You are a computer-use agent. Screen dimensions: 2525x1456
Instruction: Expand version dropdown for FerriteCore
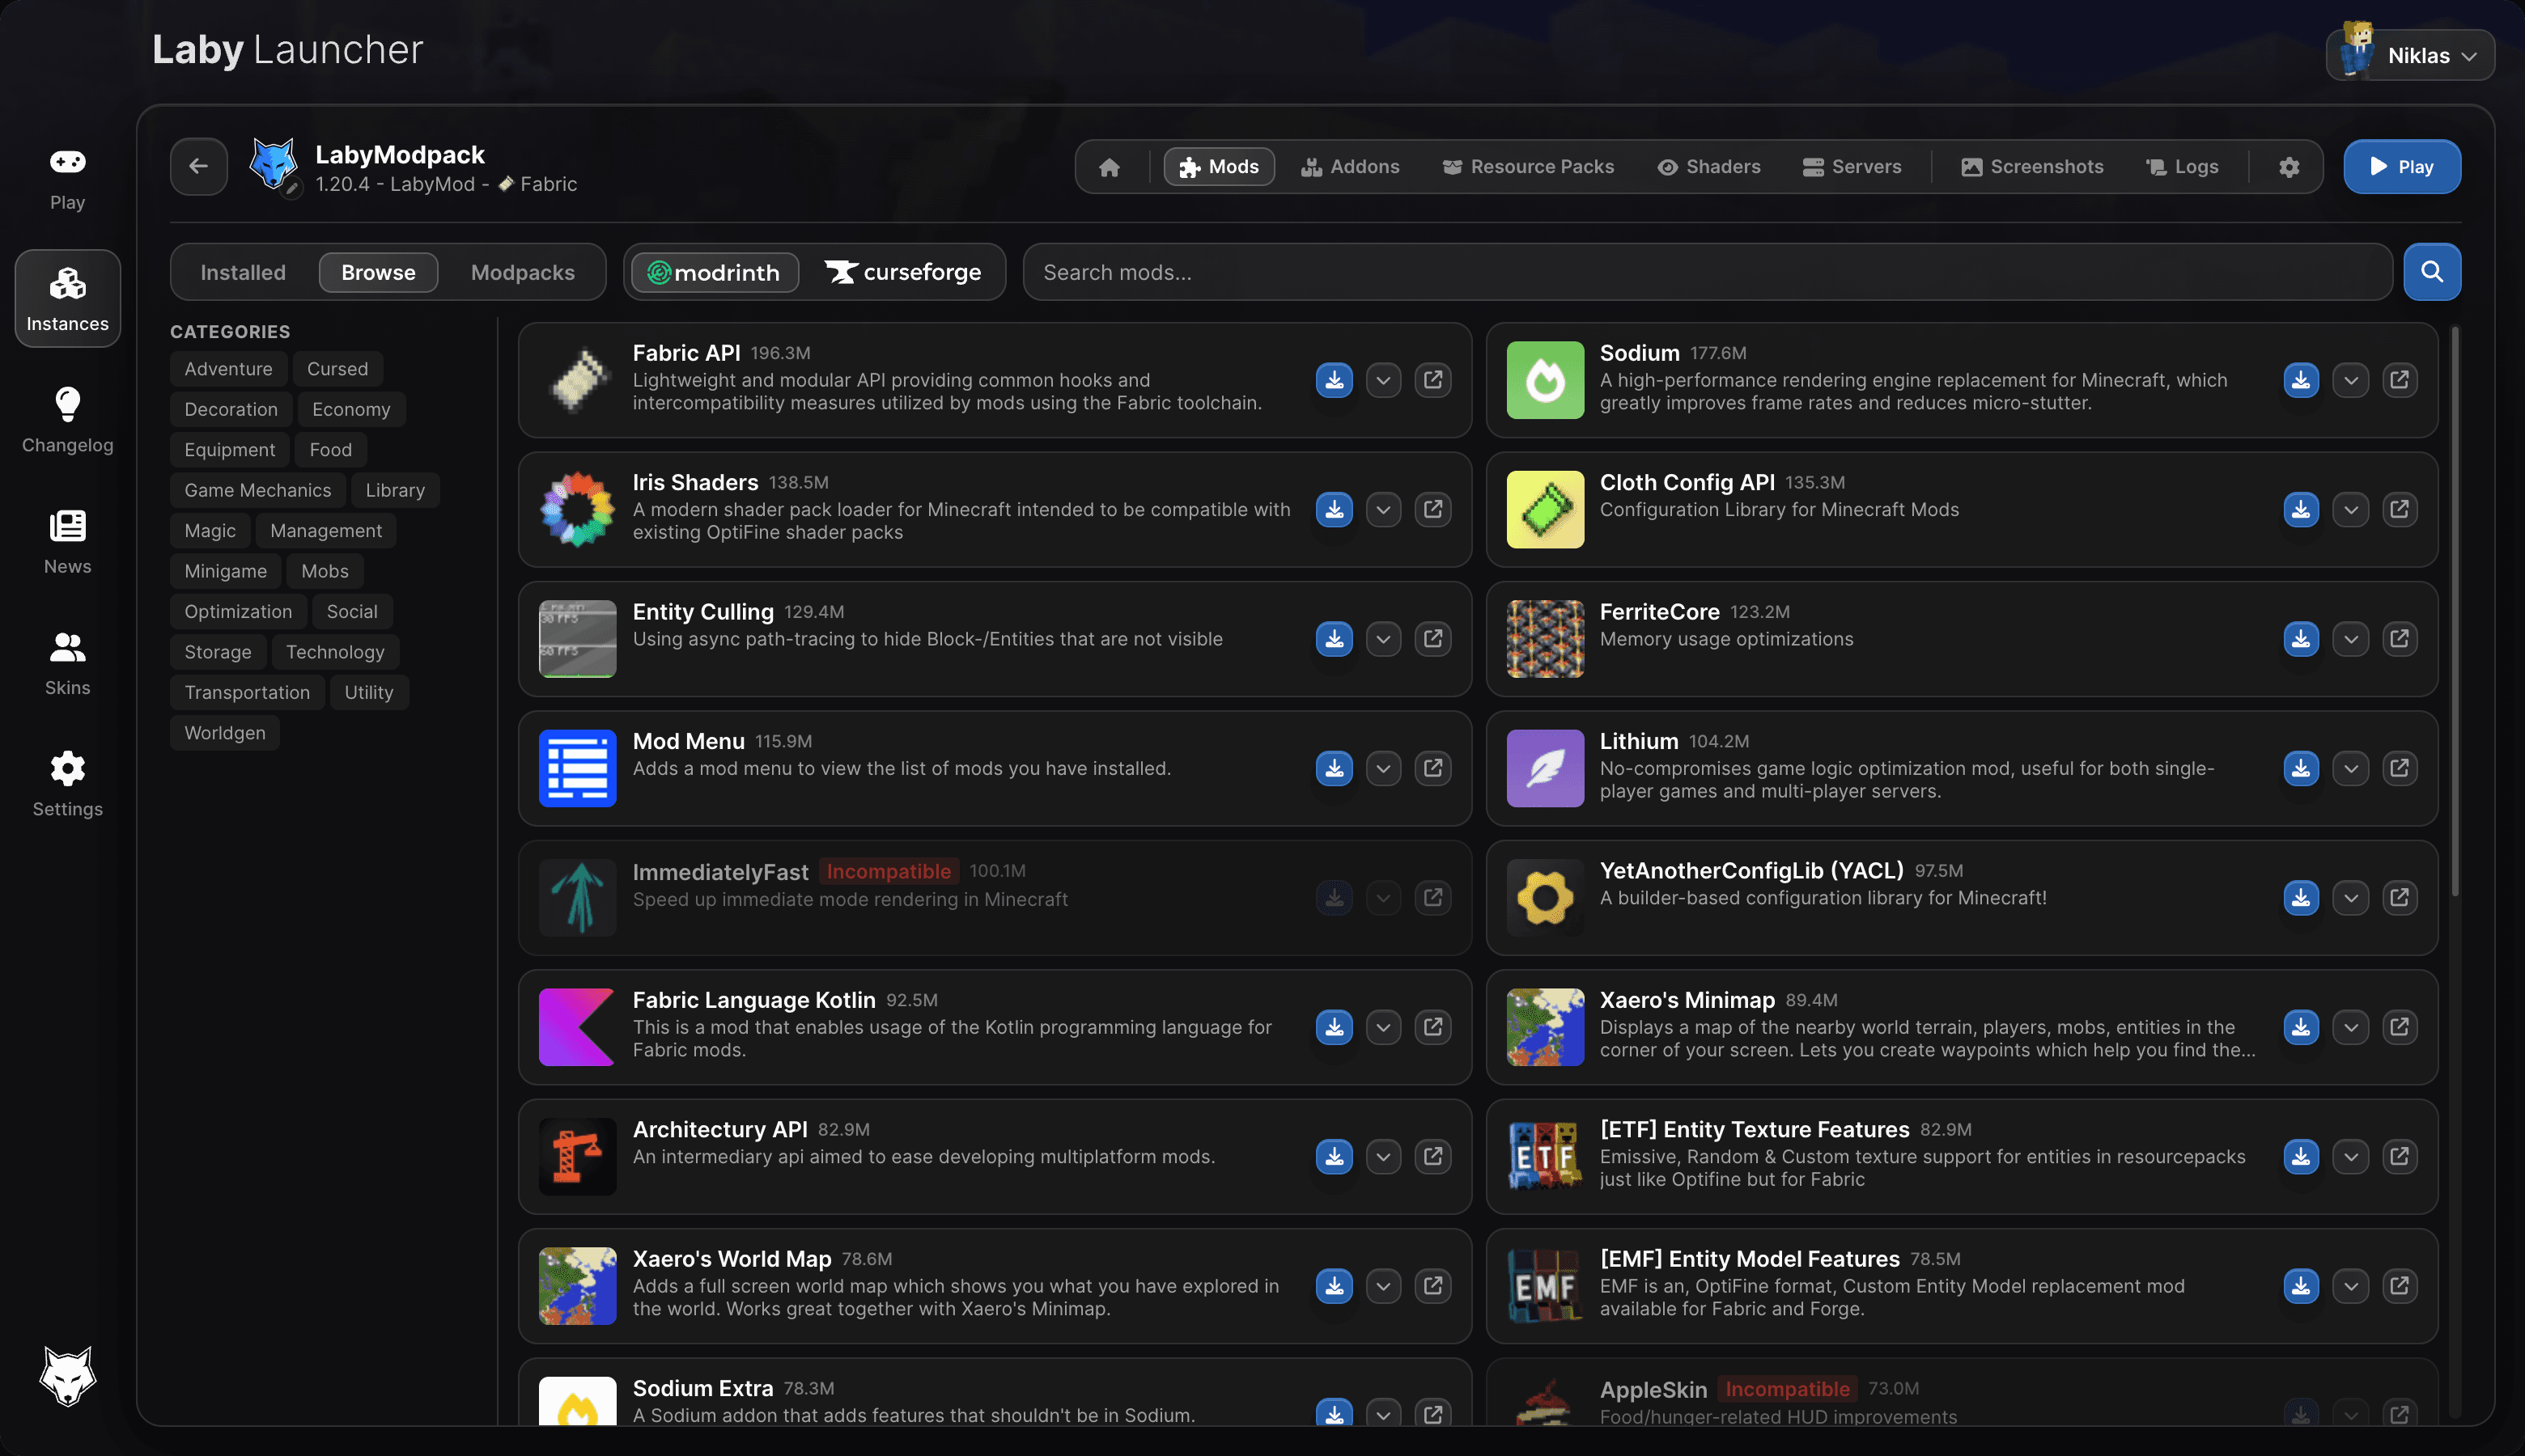click(x=2350, y=638)
